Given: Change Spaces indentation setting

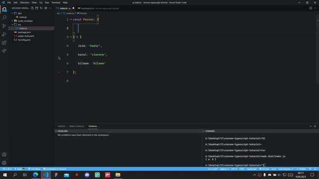Looking at the screenshot, I should (x=224, y=169).
